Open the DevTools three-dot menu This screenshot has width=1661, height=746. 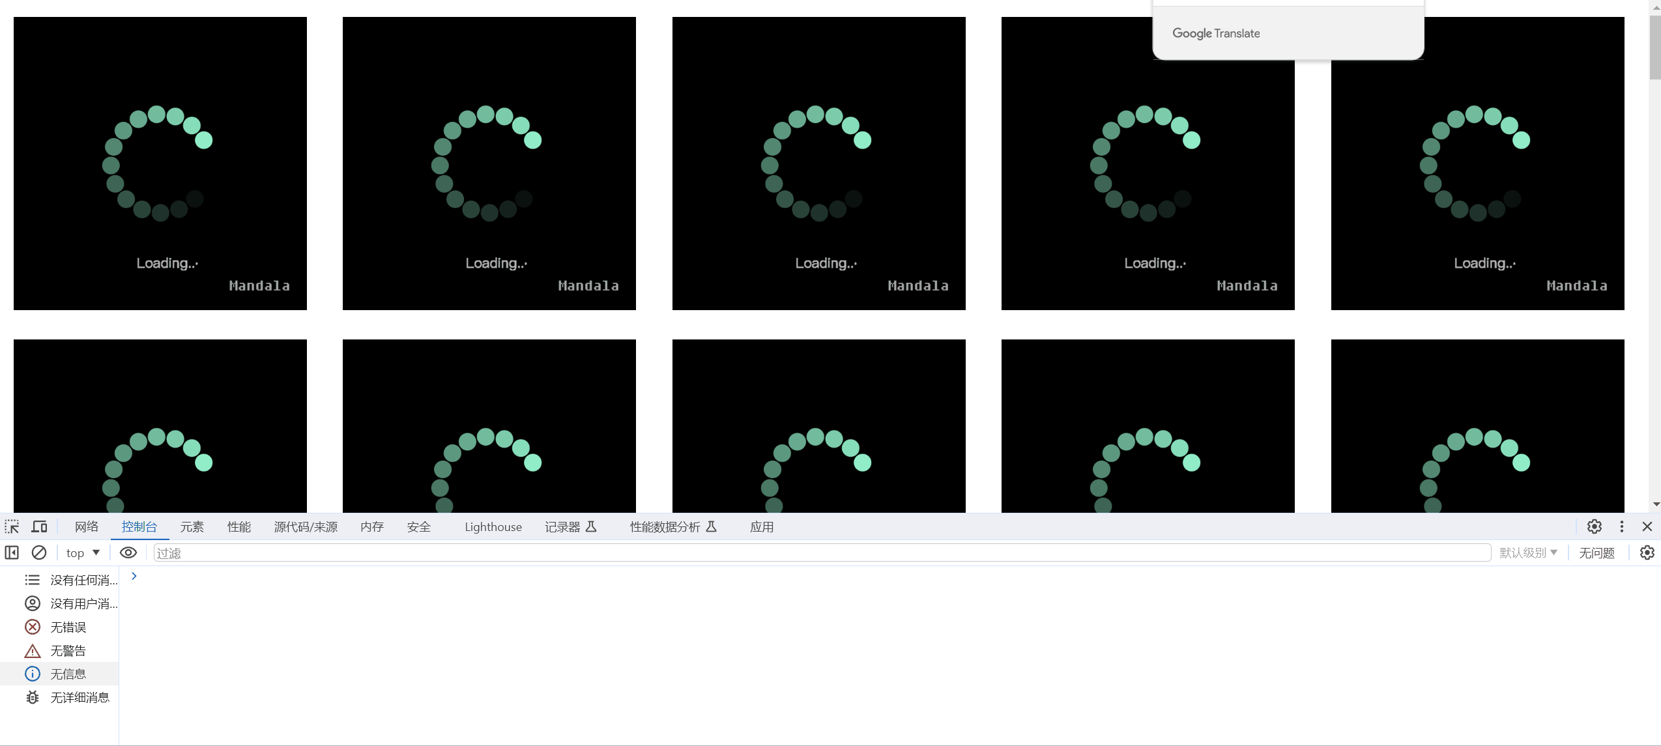tap(1621, 526)
